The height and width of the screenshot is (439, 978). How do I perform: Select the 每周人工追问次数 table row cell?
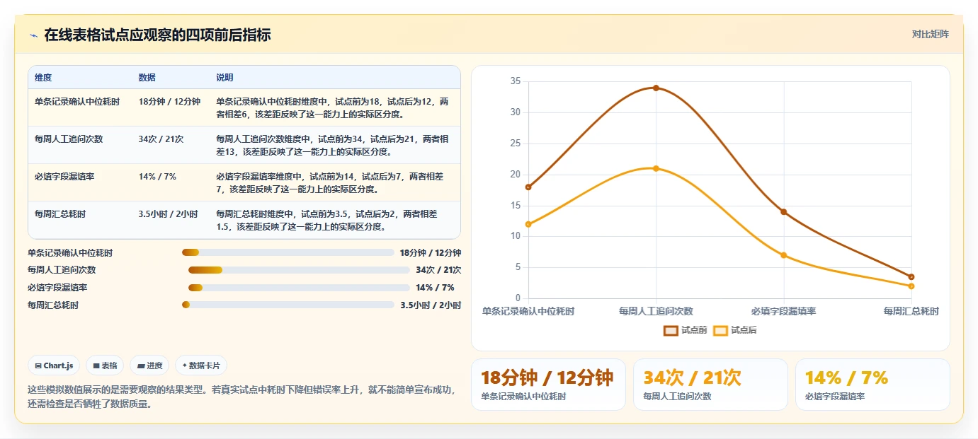[x=69, y=139]
